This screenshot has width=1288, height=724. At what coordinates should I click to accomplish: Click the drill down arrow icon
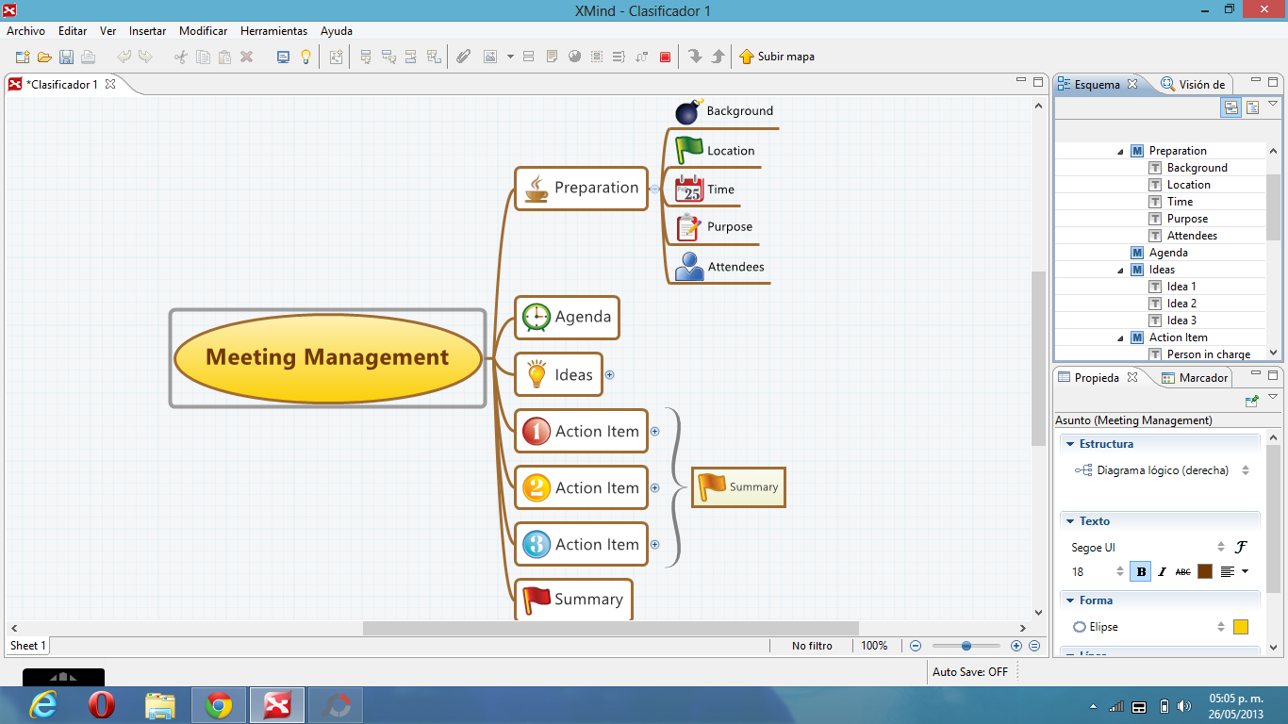coord(696,57)
